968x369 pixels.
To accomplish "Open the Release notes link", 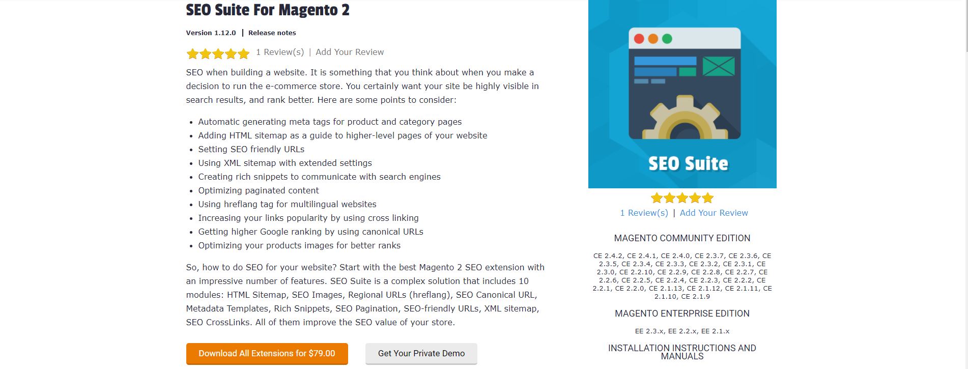I will point(272,33).
